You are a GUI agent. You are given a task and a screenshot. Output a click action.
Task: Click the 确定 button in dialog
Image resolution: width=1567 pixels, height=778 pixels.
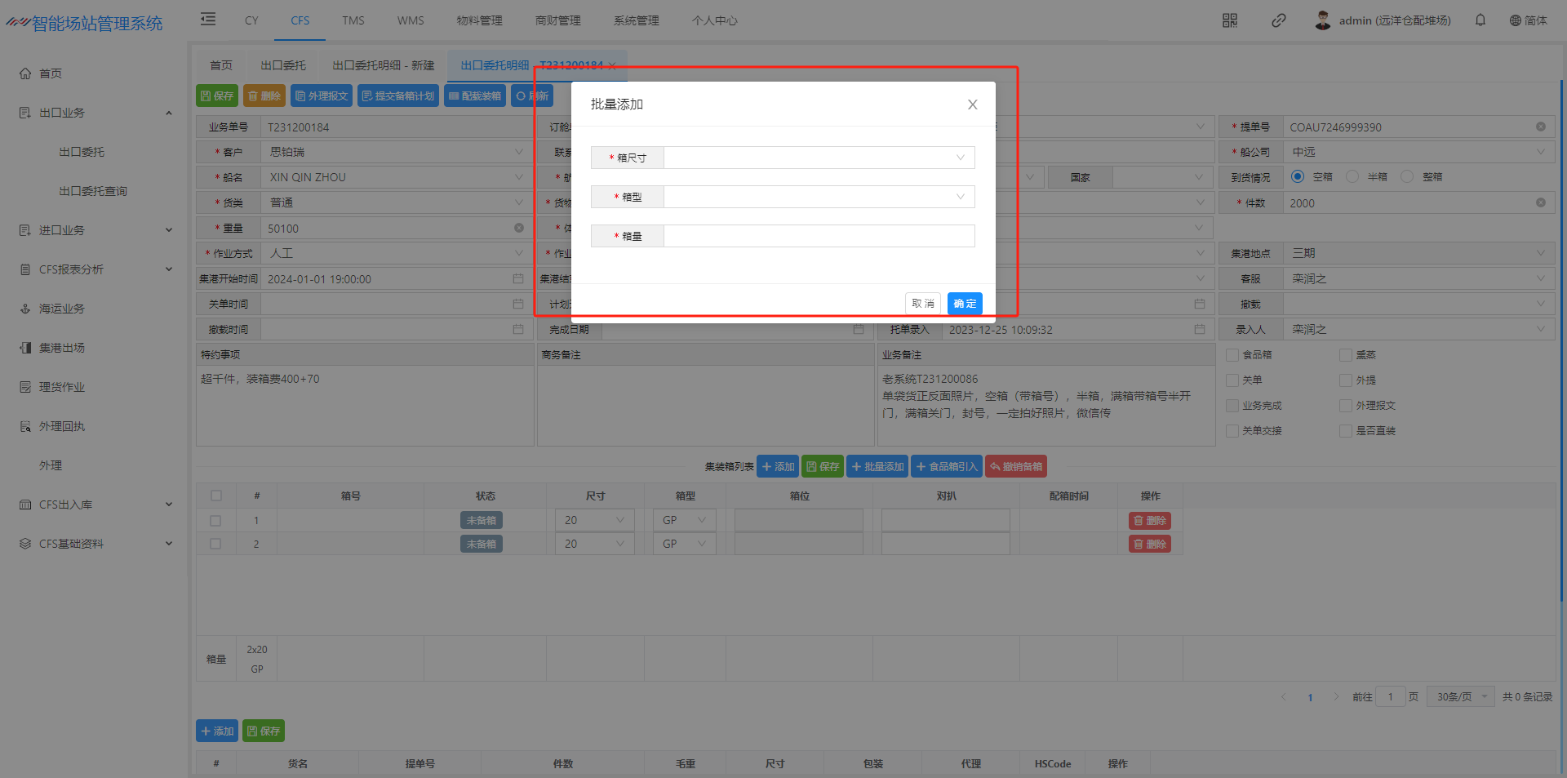click(x=965, y=304)
